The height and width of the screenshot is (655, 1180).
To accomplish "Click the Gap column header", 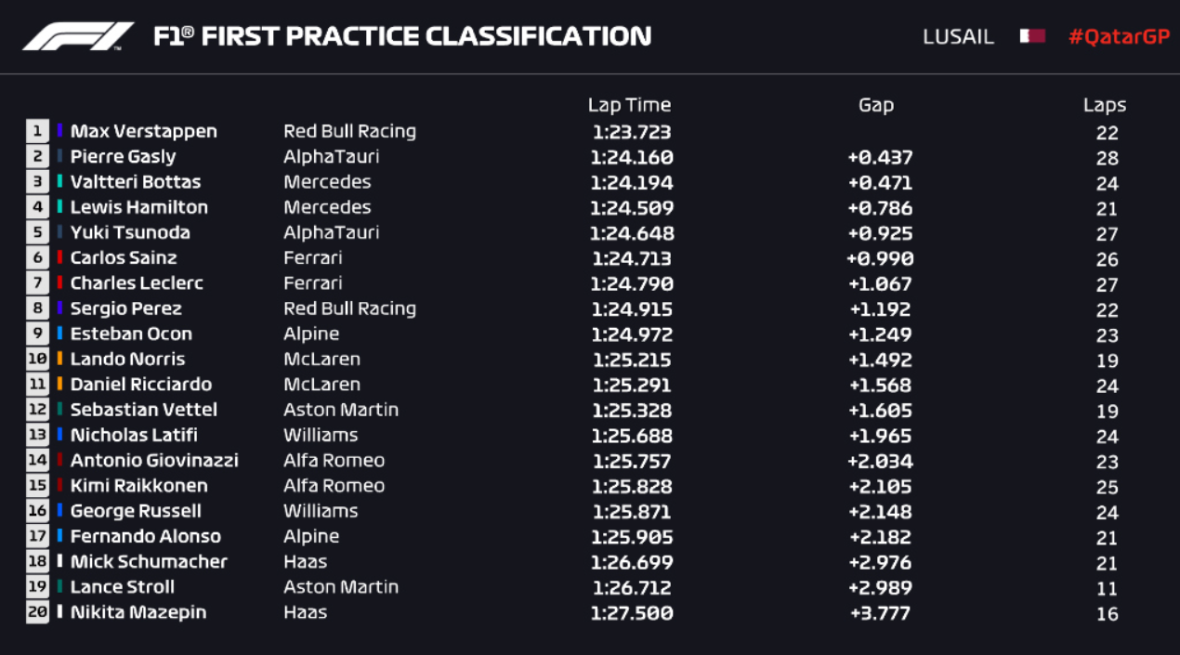I will coord(875,105).
